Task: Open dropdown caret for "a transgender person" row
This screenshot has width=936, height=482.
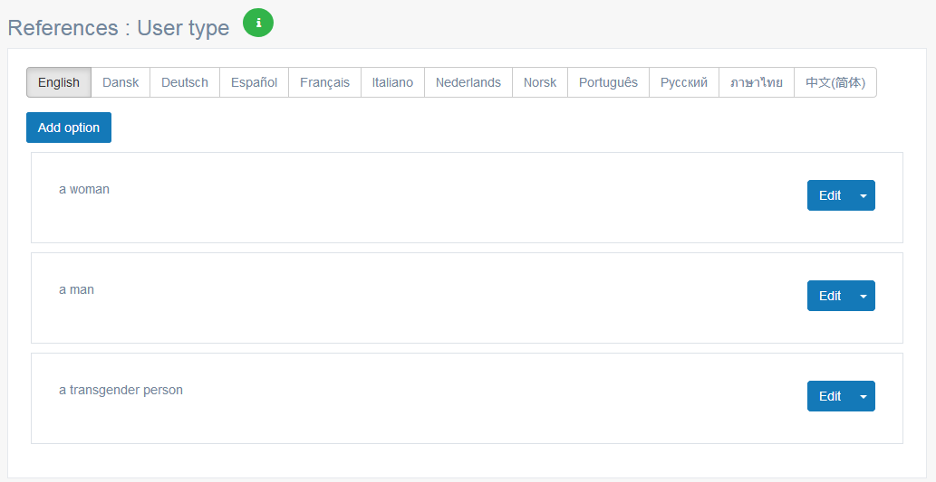Action: (864, 396)
